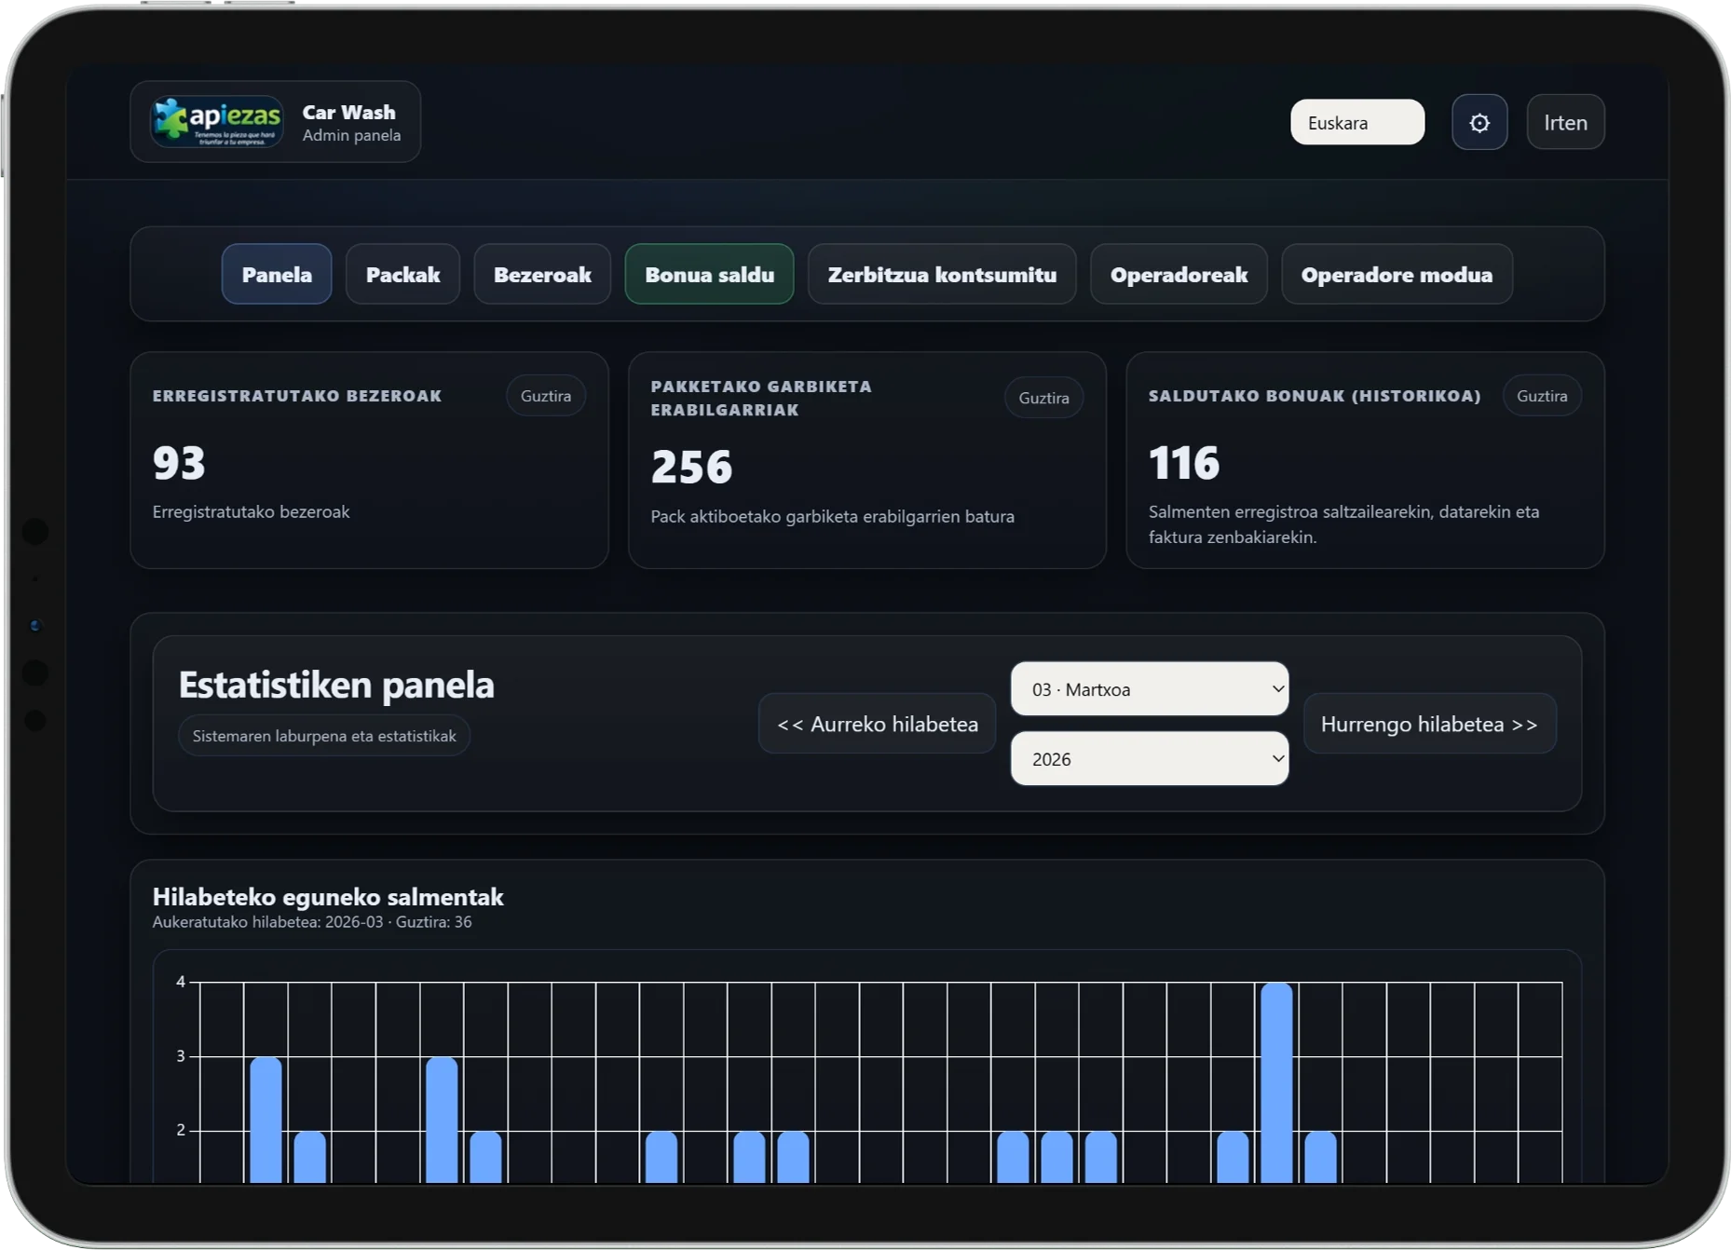Click Guztira badge on Pakketako garbiketa card
The image size is (1731, 1250).
[x=1043, y=398]
